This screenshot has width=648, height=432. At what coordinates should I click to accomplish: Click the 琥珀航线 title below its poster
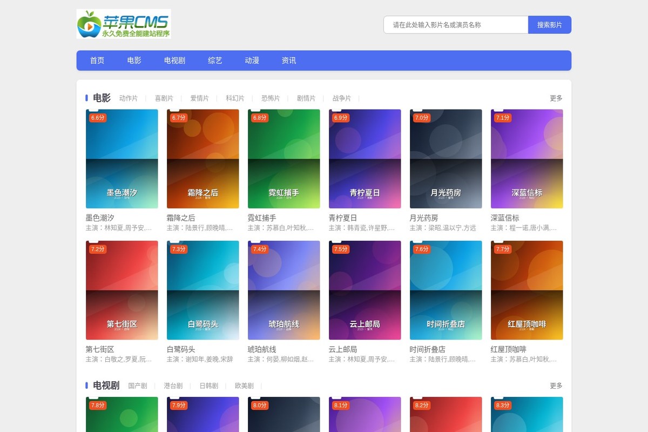[x=262, y=349]
